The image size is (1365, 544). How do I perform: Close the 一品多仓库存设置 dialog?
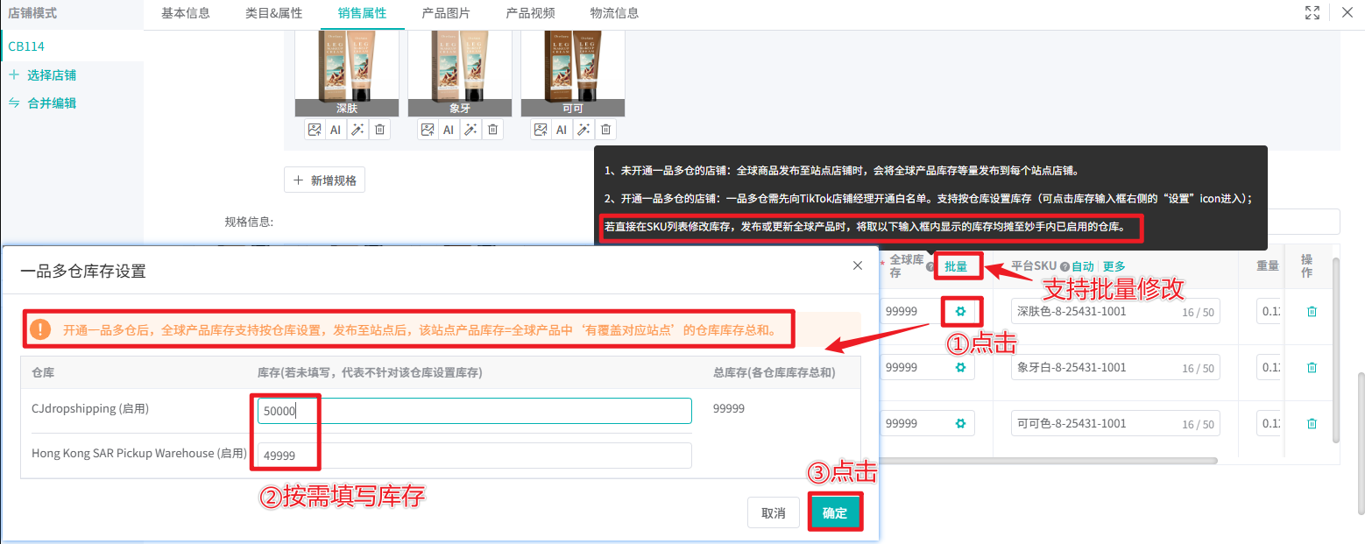[x=858, y=265]
